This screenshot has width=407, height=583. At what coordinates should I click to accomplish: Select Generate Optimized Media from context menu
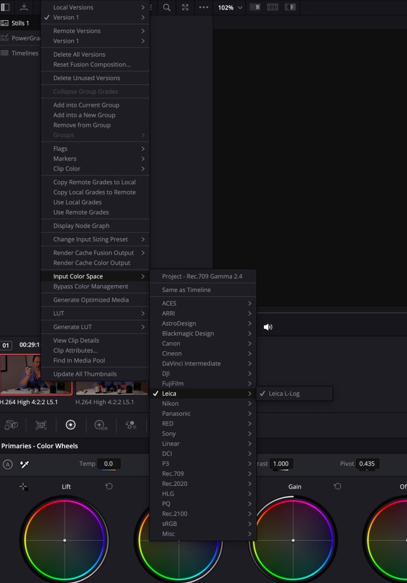(91, 300)
